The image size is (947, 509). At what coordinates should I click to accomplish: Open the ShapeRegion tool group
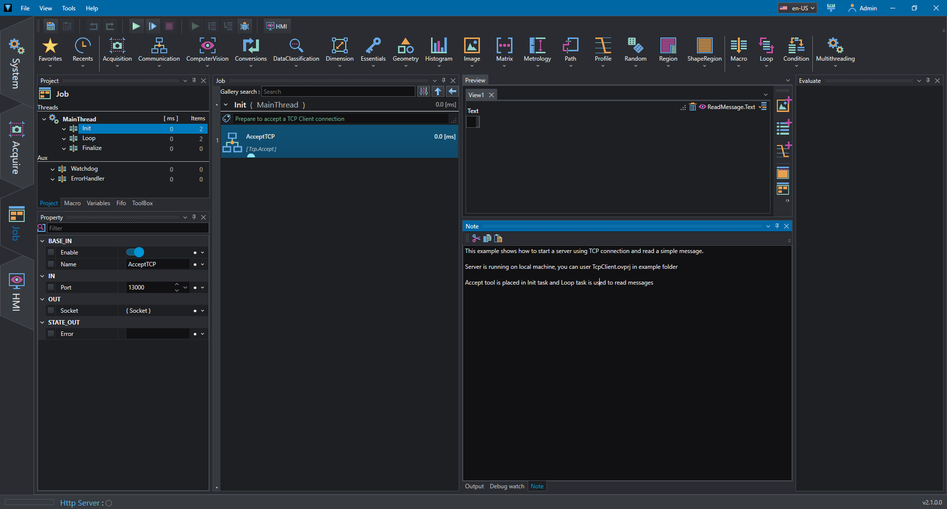click(x=704, y=50)
